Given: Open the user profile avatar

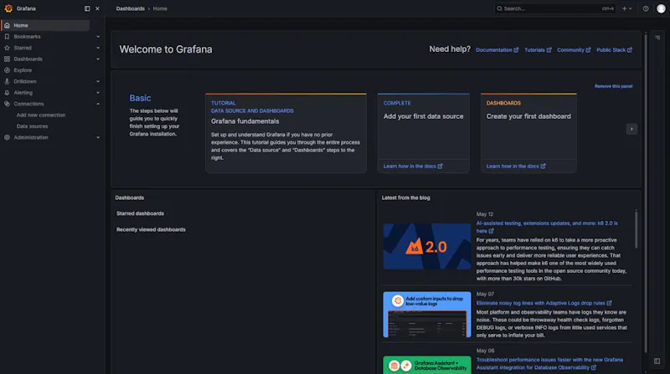Looking at the screenshot, I should coord(661,8).
